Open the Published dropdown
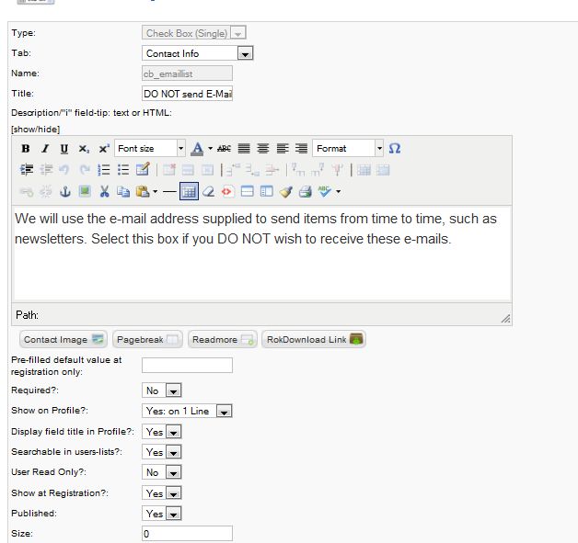Screen dimensions: 578x543 click(161, 514)
